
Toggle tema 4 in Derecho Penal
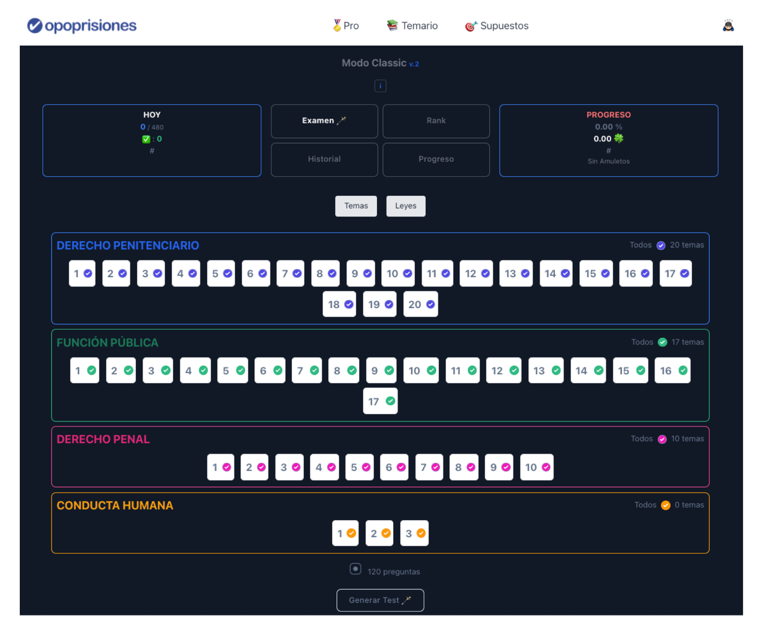[x=324, y=467]
